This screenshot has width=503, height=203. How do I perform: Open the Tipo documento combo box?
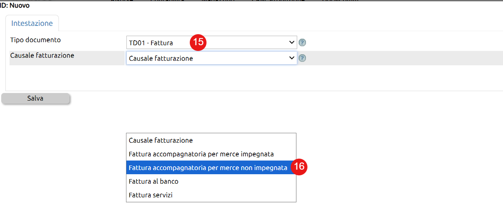click(x=211, y=42)
